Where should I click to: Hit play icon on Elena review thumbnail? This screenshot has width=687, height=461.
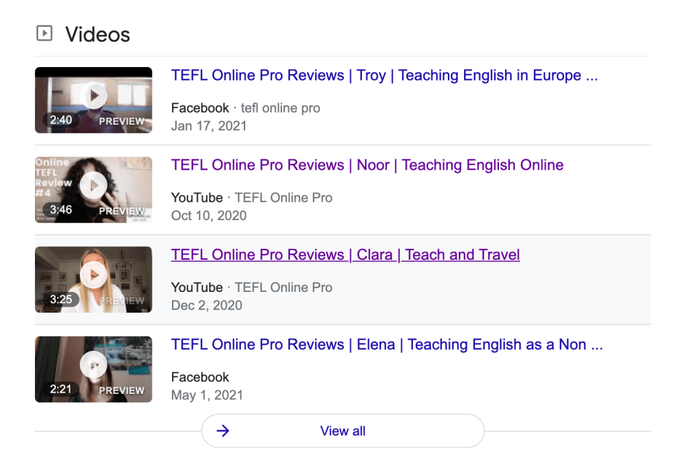point(93,364)
